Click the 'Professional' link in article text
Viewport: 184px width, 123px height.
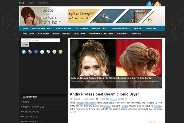(82, 103)
